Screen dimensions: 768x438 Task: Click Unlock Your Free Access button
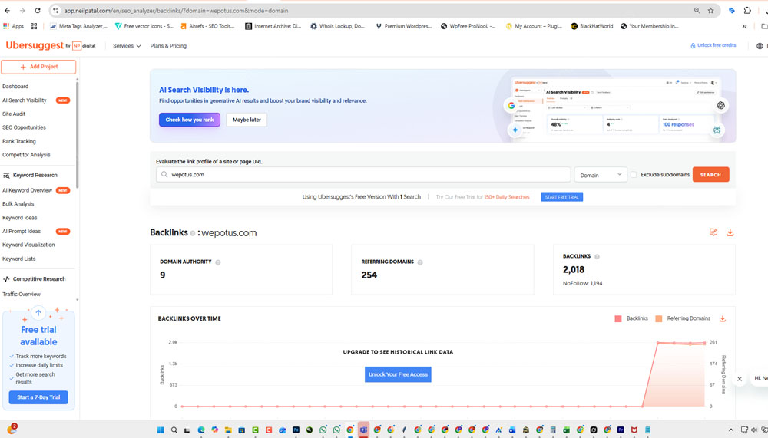(x=398, y=374)
